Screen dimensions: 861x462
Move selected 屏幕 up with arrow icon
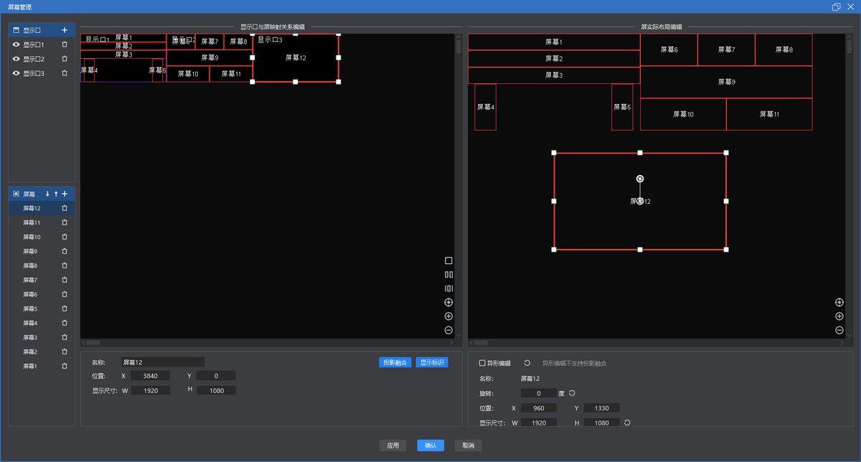pyautogui.click(x=56, y=194)
